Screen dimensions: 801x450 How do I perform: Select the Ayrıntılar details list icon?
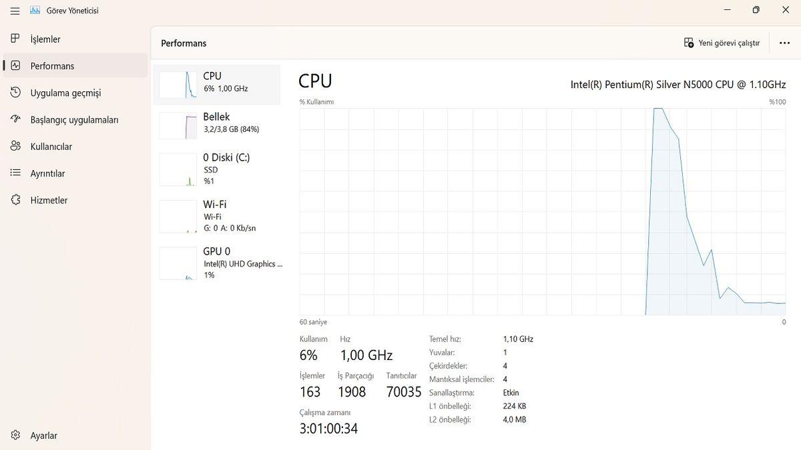click(15, 173)
